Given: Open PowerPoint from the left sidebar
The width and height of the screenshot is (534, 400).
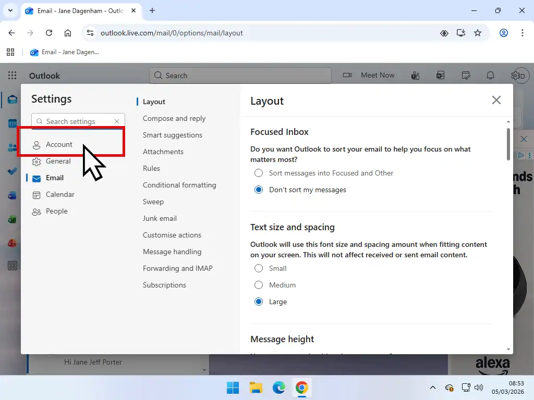Looking at the screenshot, I should pos(11,243).
